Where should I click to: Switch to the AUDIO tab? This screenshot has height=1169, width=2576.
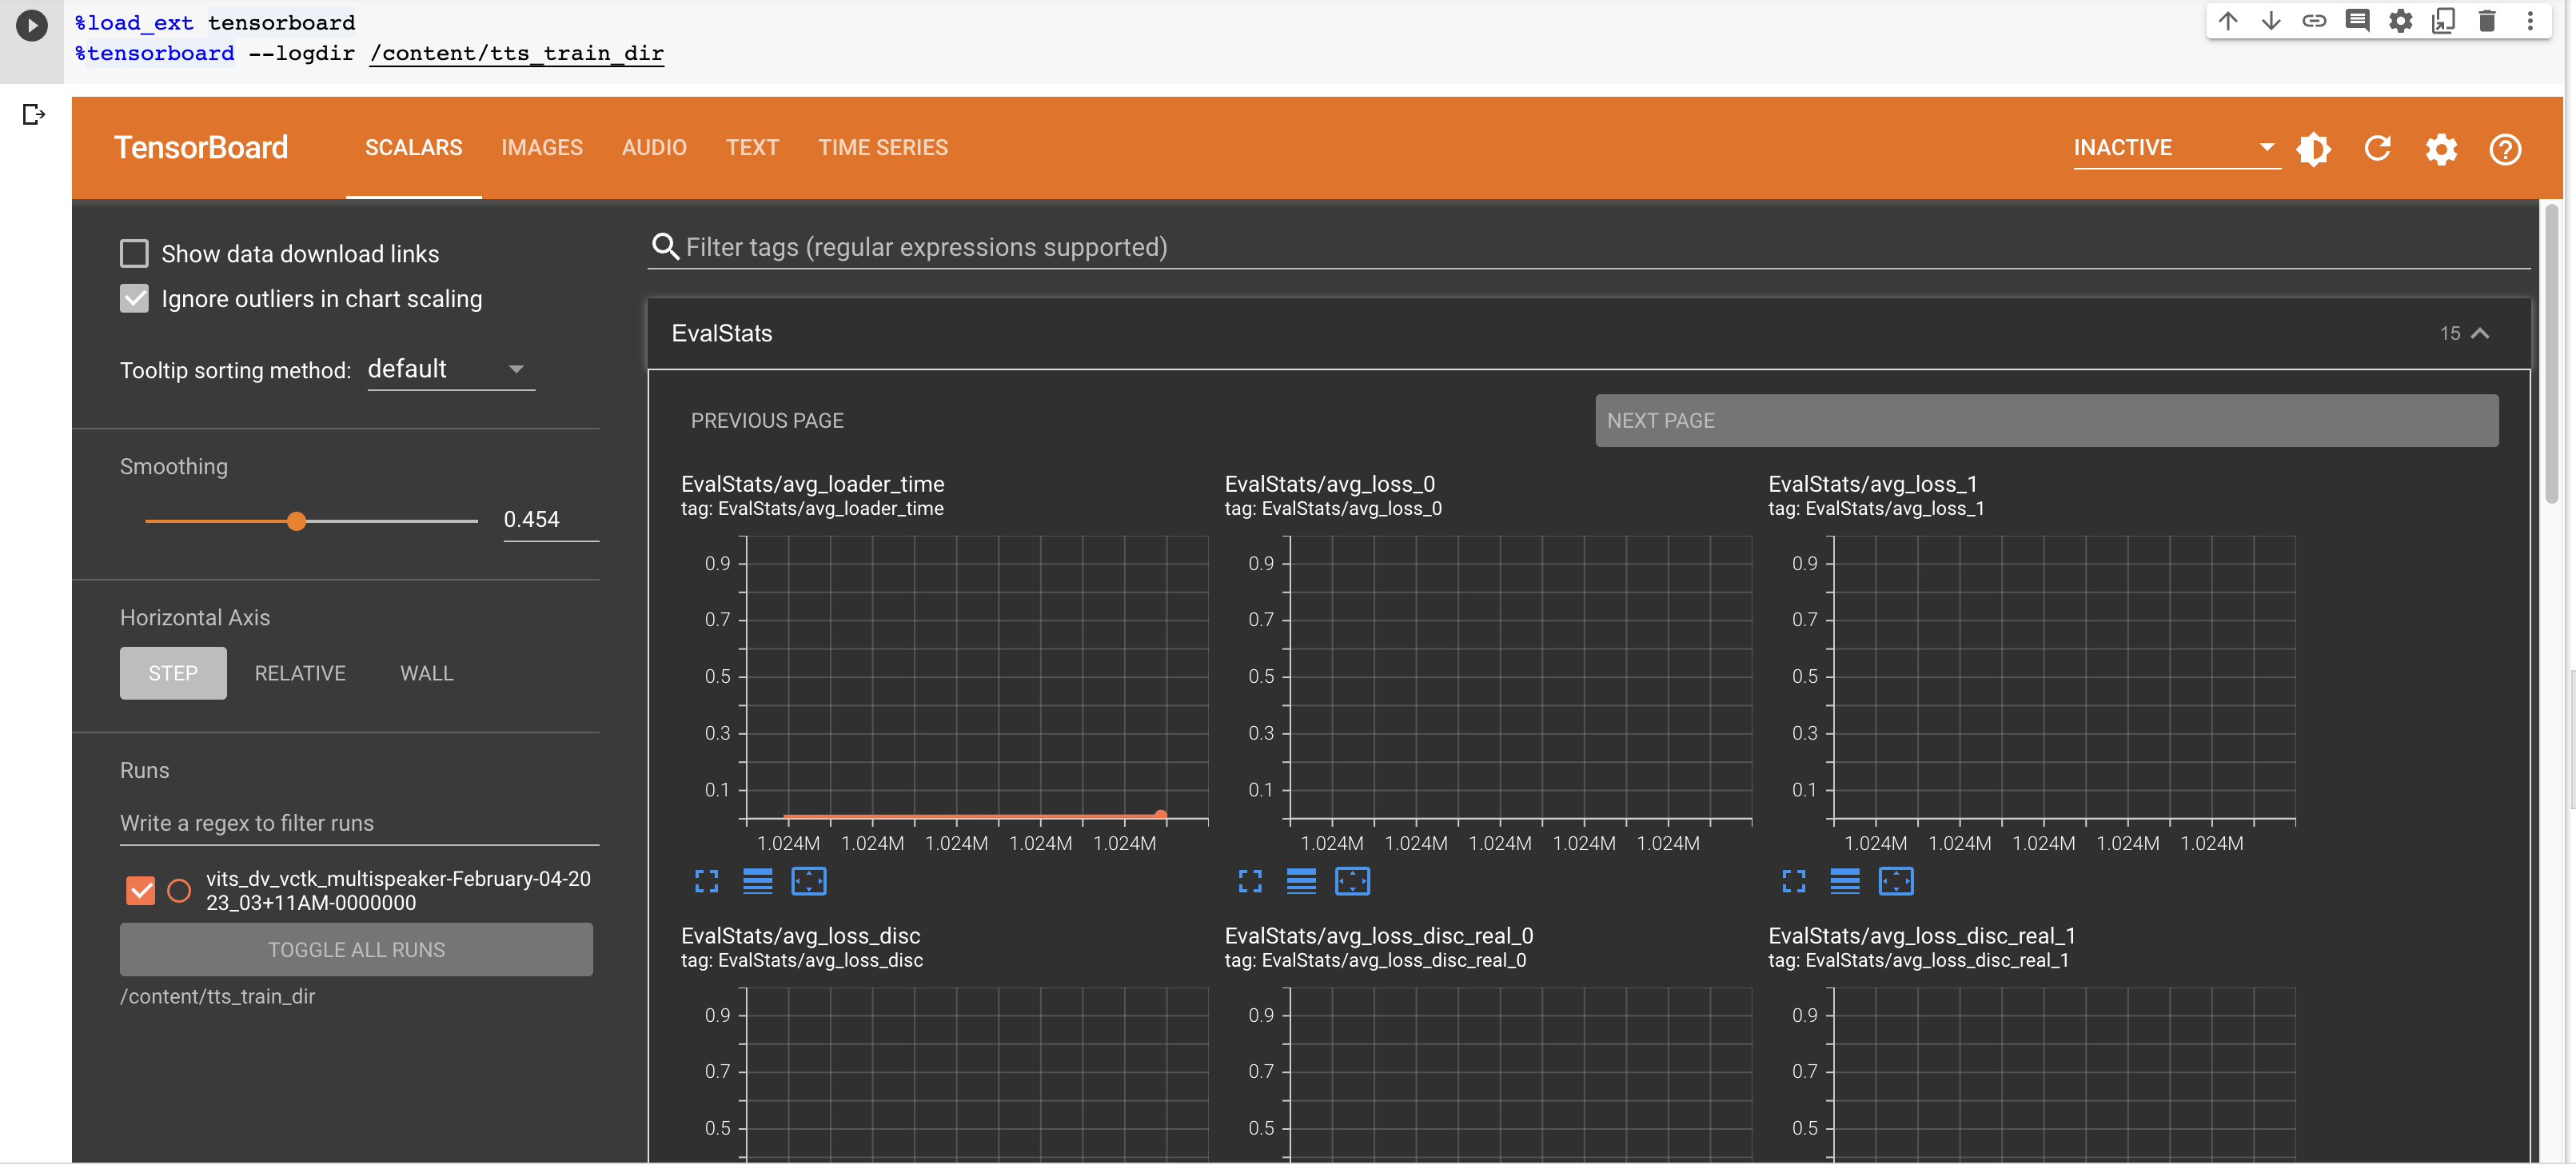click(x=654, y=148)
